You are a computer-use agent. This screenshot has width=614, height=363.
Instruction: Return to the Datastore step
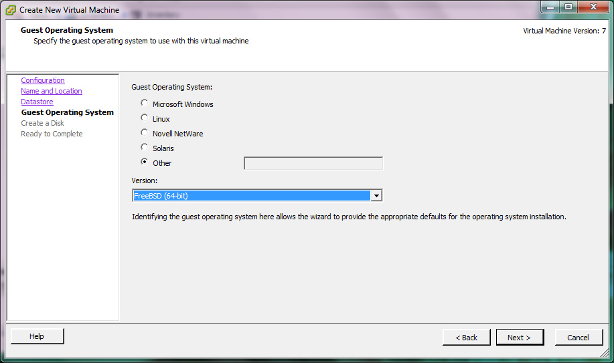click(x=37, y=102)
